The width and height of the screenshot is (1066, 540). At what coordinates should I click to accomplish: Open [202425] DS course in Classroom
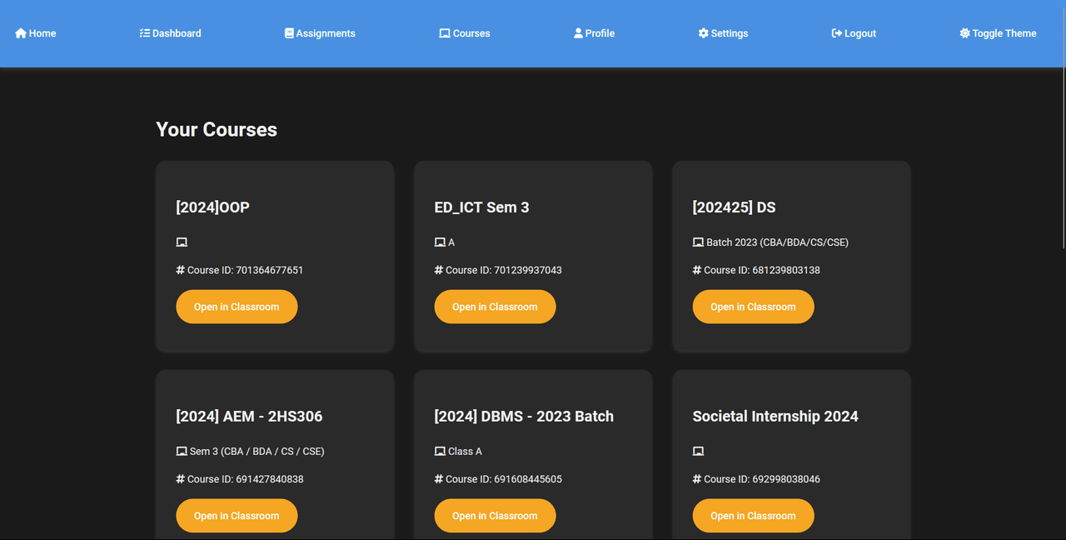(x=753, y=307)
